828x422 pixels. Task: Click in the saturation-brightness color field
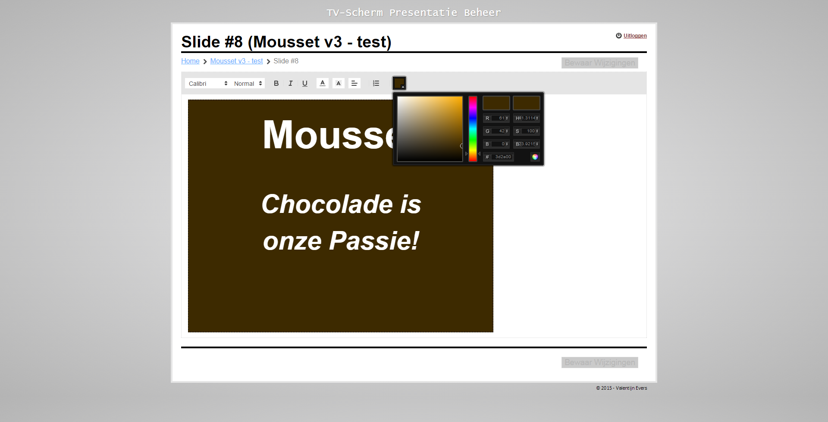click(430, 129)
